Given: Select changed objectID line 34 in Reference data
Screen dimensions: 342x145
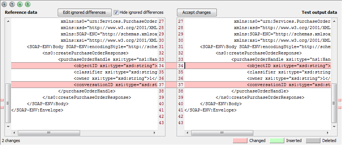Looking at the screenshot, I should pyautogui.click(x=84, y=66).
